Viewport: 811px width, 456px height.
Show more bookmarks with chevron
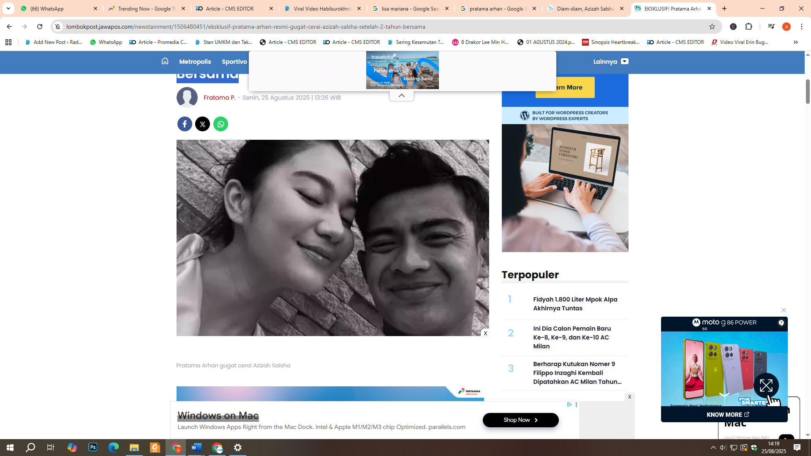pyautogui.click(x=796, y=42)
